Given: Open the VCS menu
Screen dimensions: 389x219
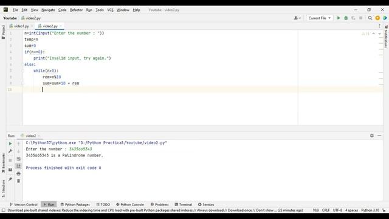Looking at the screenshot, I should click(110, 10).
